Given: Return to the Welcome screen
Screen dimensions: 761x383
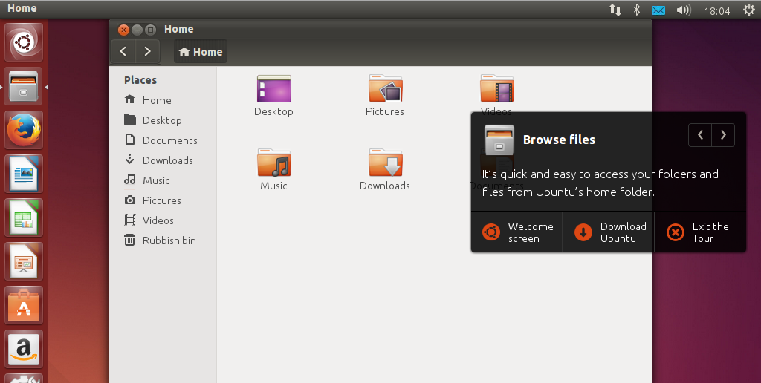Looking at the screenshot, I should coord(517,232).
